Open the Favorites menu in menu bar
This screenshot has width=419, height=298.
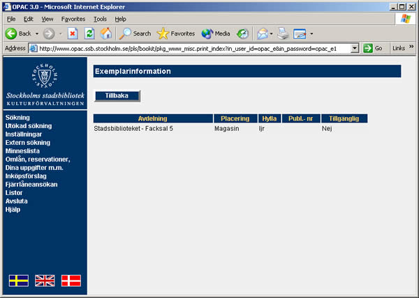73,19
